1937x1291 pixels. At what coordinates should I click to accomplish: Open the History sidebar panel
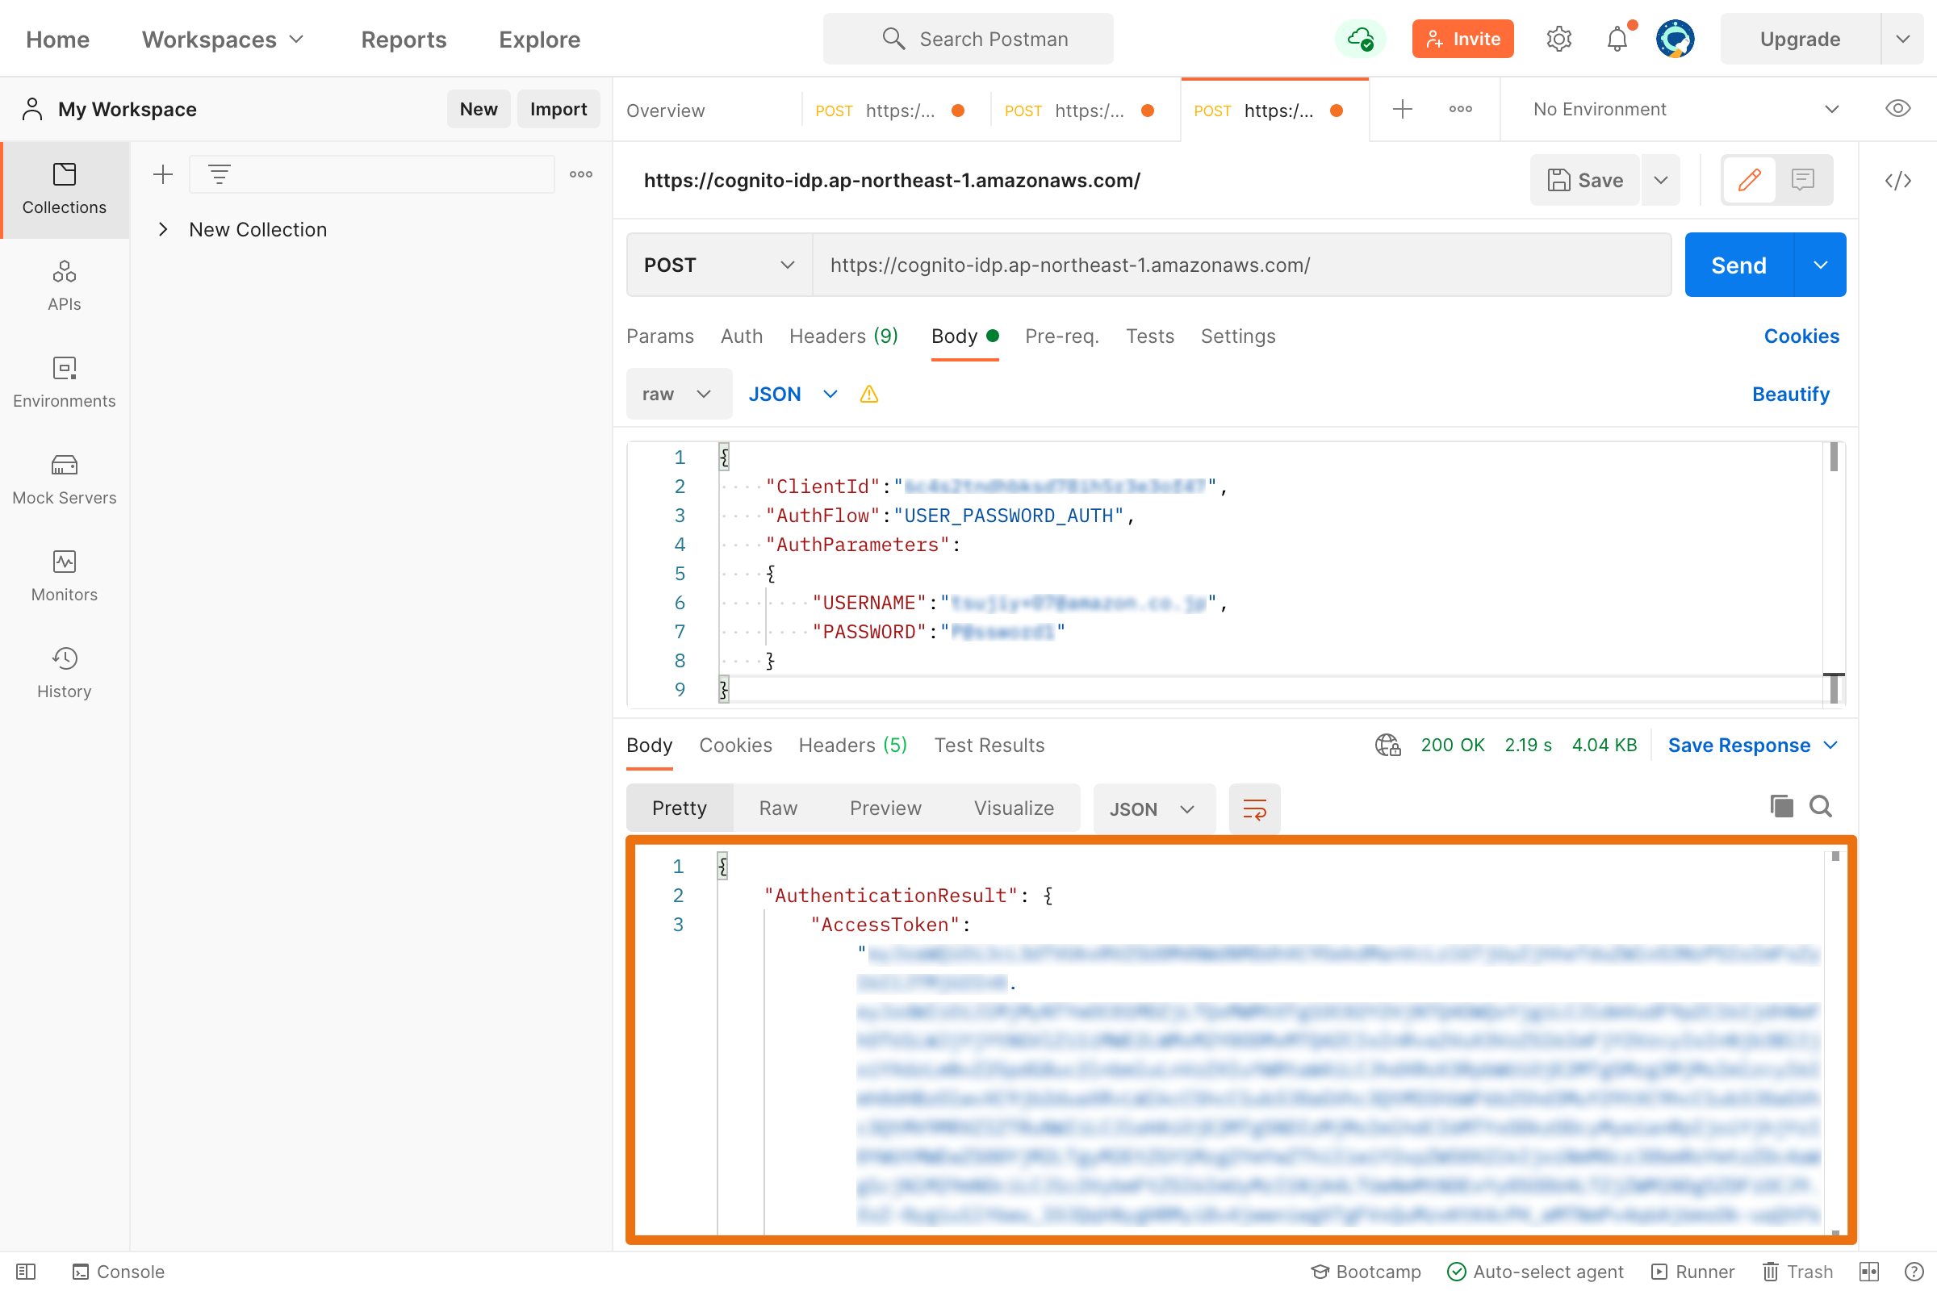tap(65, 674)
